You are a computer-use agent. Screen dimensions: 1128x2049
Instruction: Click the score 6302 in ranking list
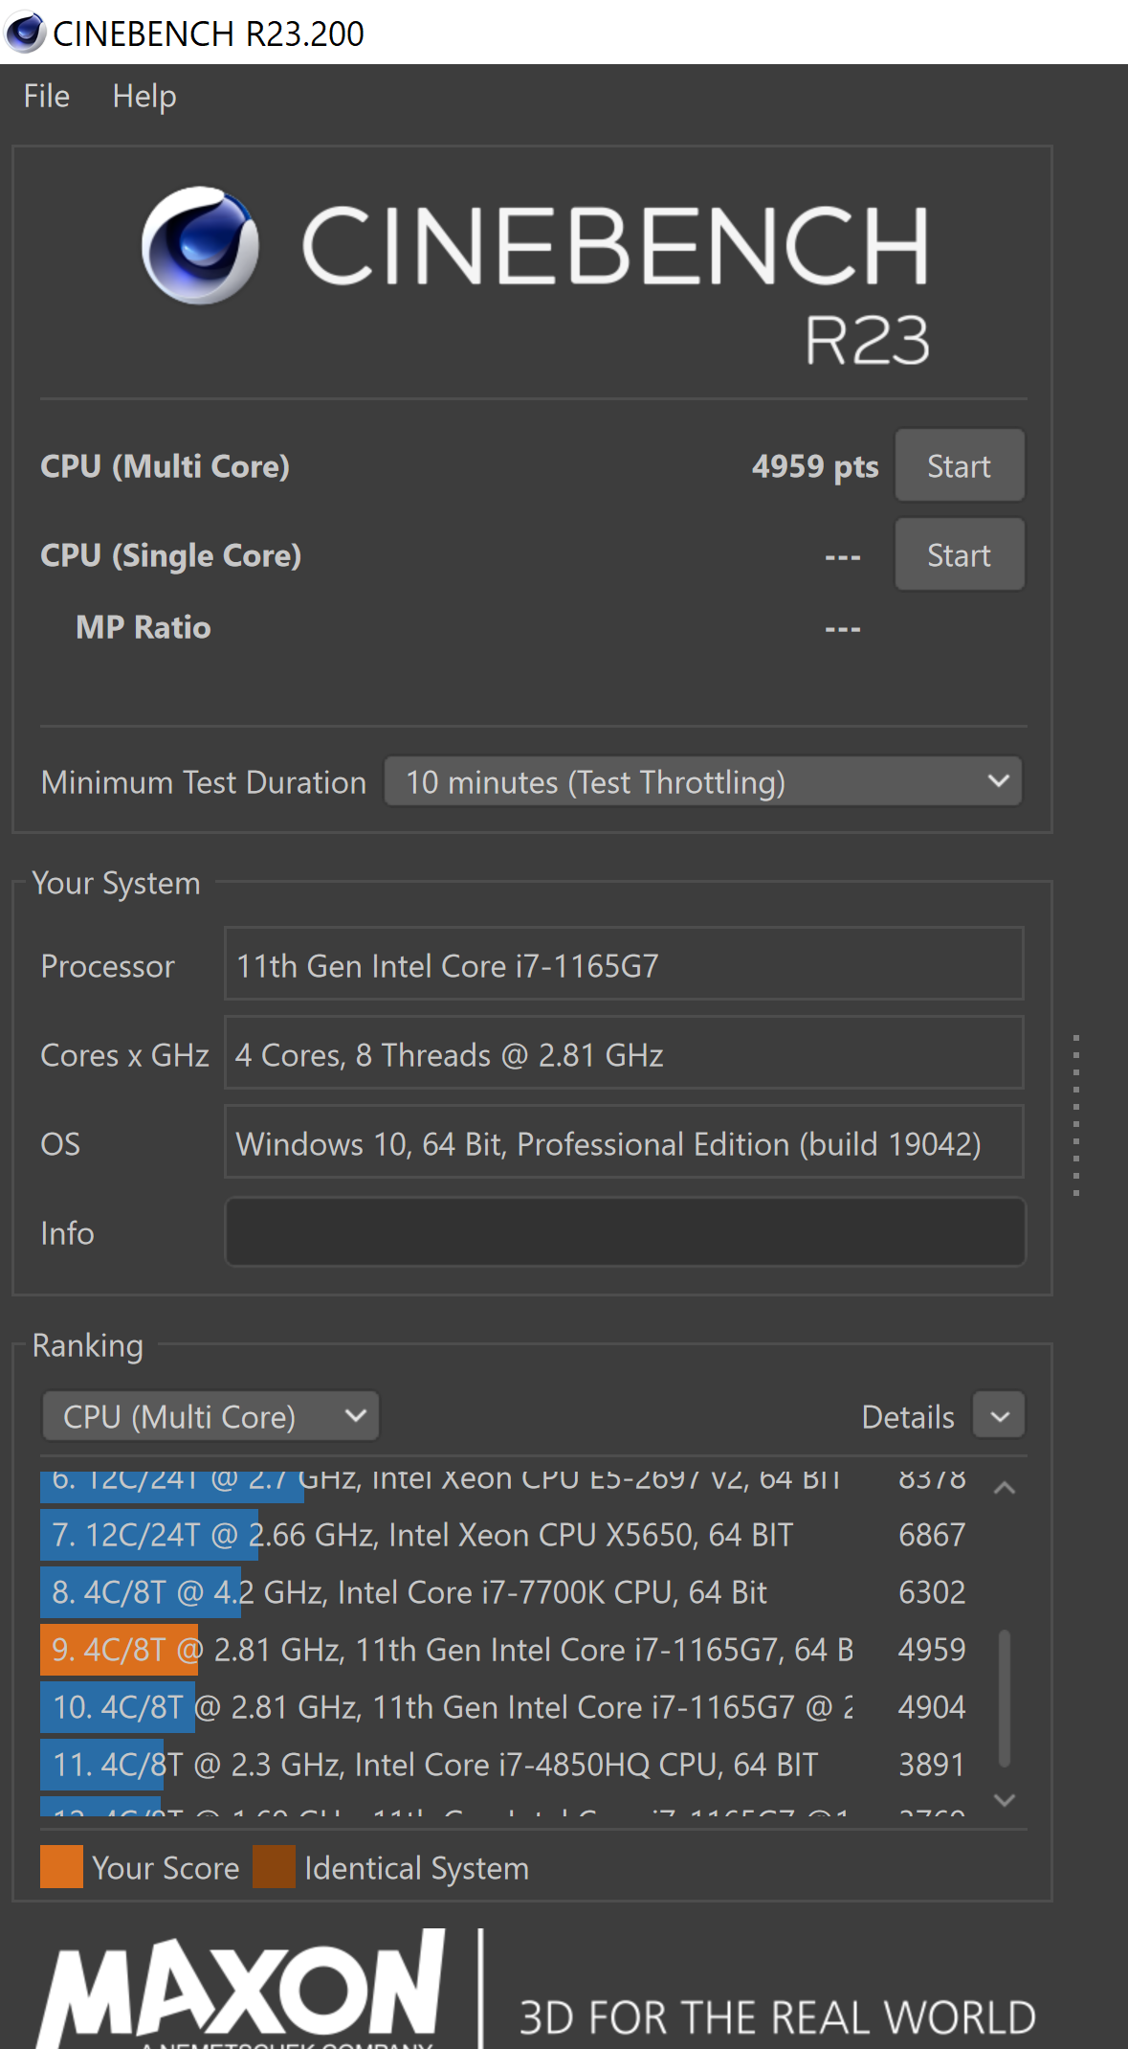click(932, 1592)
